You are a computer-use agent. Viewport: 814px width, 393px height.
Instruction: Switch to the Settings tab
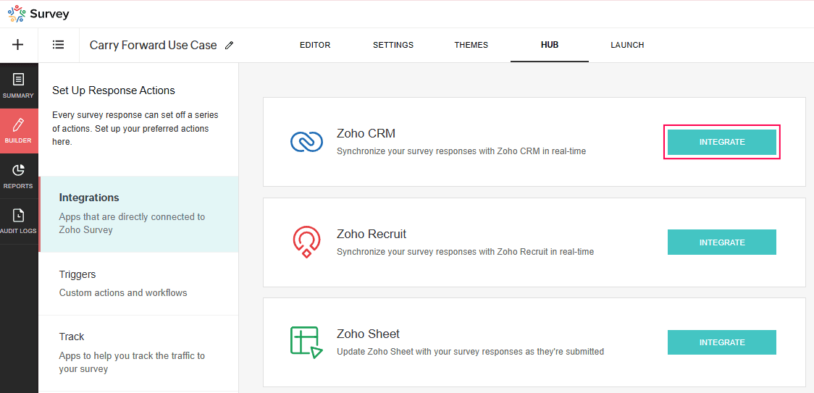point(393,45)
